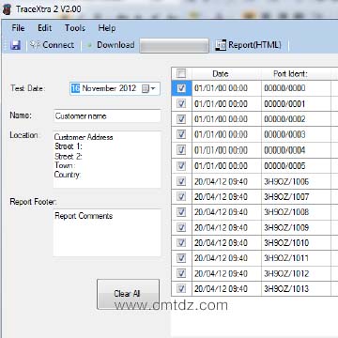The height and width of the screenshot is (338, 338).
Task: Click the Report(HTML) toolbar button
Action: coord(249,45)
